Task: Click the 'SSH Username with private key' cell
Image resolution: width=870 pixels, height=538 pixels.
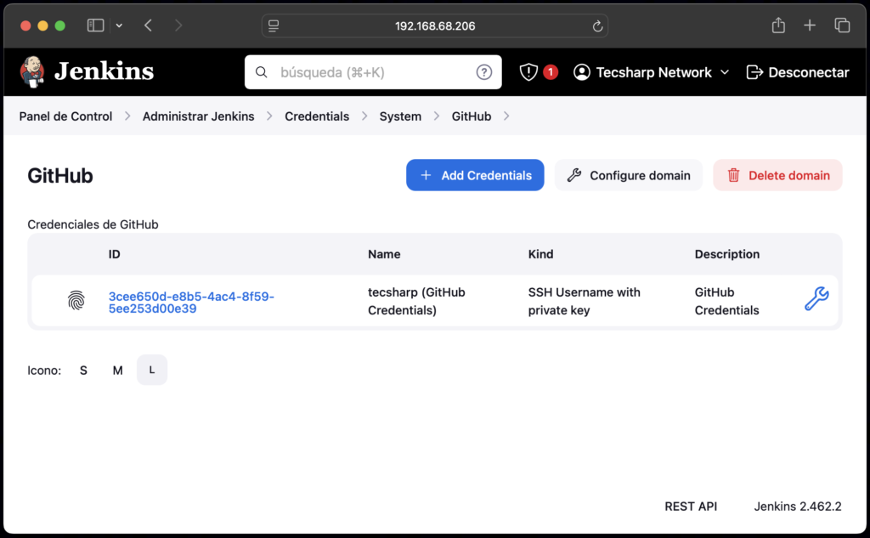Action: pyautogui.click(x=585, y=301)
